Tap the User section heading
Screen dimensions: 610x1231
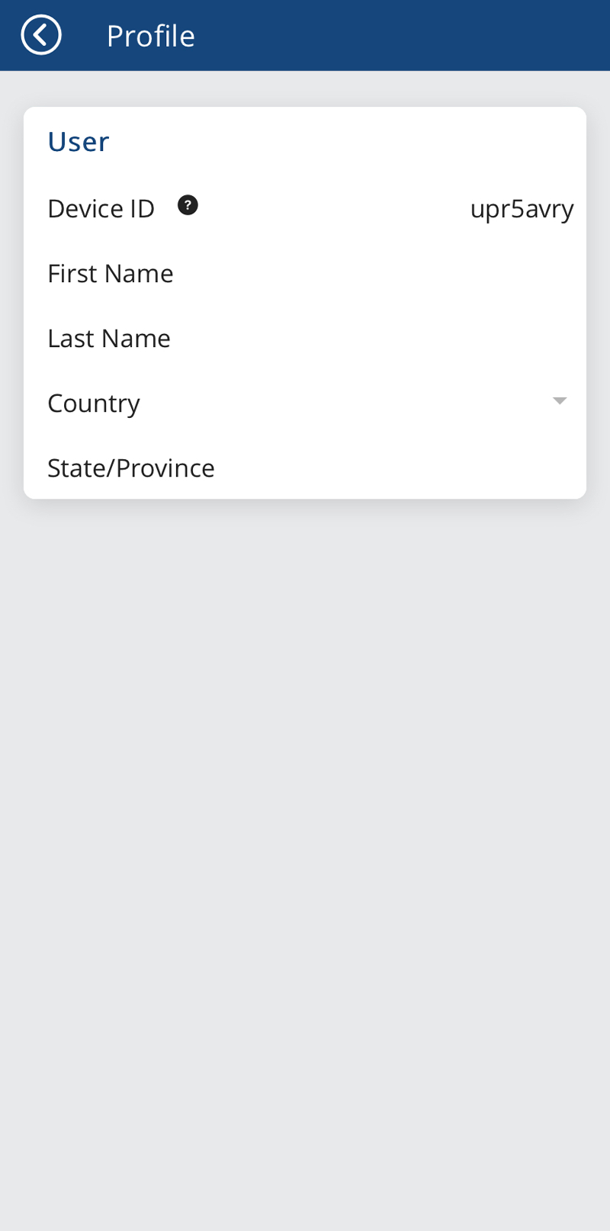[x=79, y=142]
